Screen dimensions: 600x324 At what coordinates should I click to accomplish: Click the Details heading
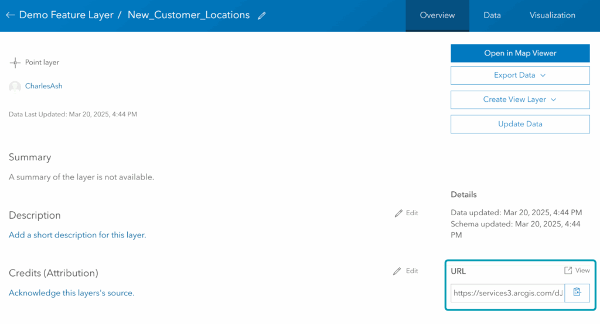coord(463,195)
